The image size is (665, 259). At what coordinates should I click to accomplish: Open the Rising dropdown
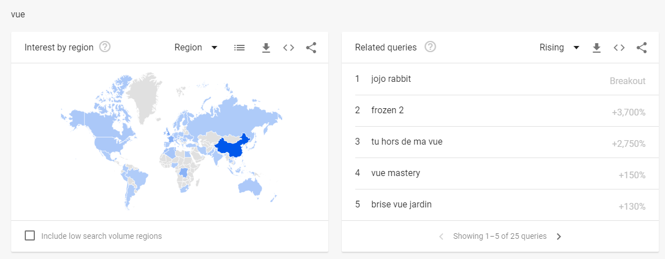559,48
